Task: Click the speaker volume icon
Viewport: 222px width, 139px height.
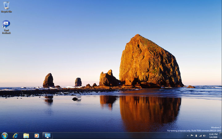Action: point(204,136)
